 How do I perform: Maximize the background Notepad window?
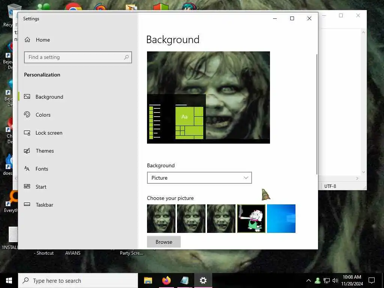pyautogui.click(x=340, y=15)
